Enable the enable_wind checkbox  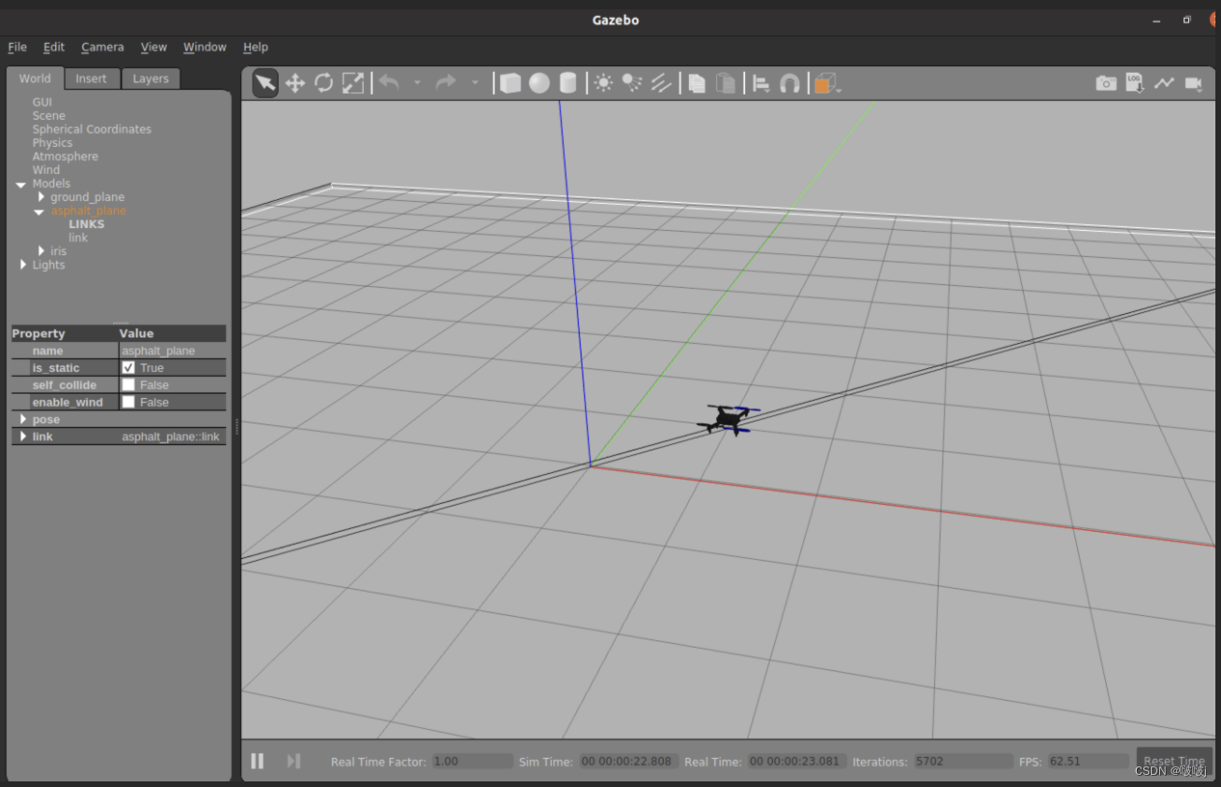point(128,402)
